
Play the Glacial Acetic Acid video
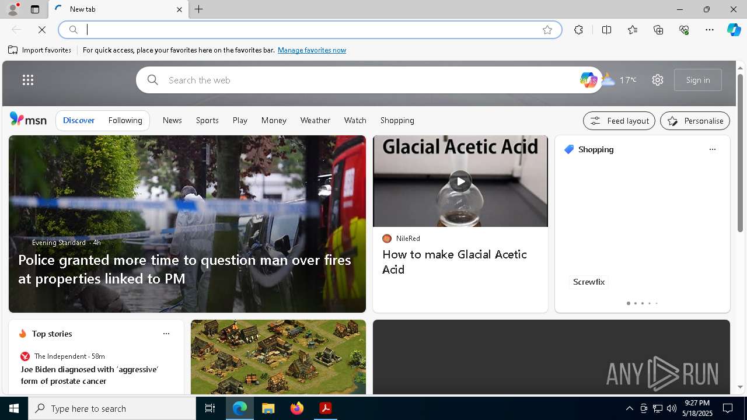tap(460, 181)
